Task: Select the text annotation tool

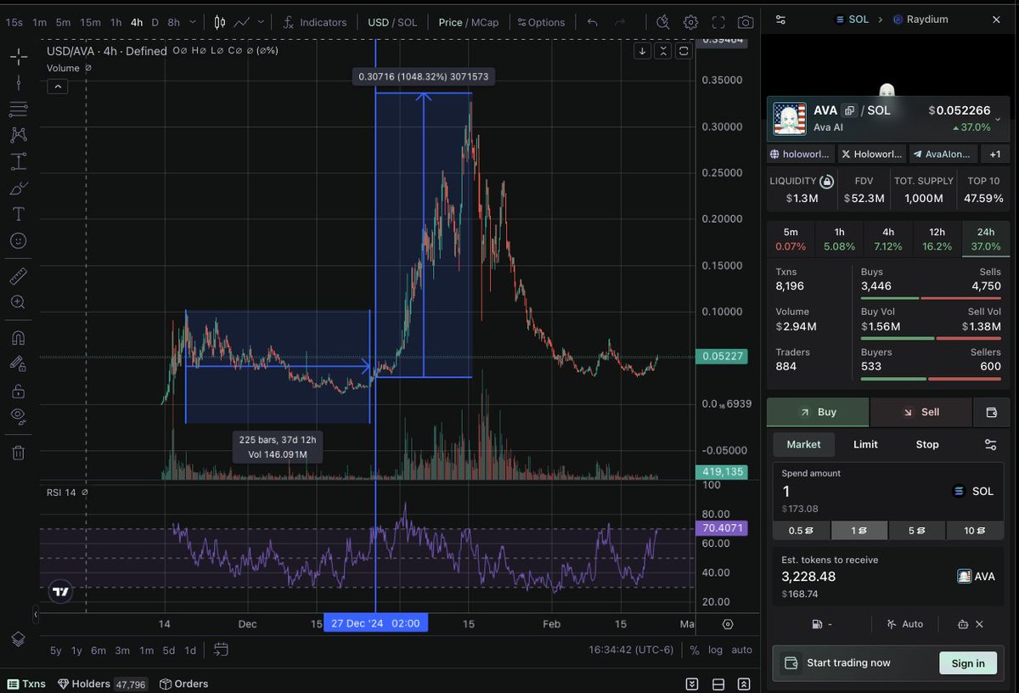Action: pyautogui.click(x=18, y=214)
